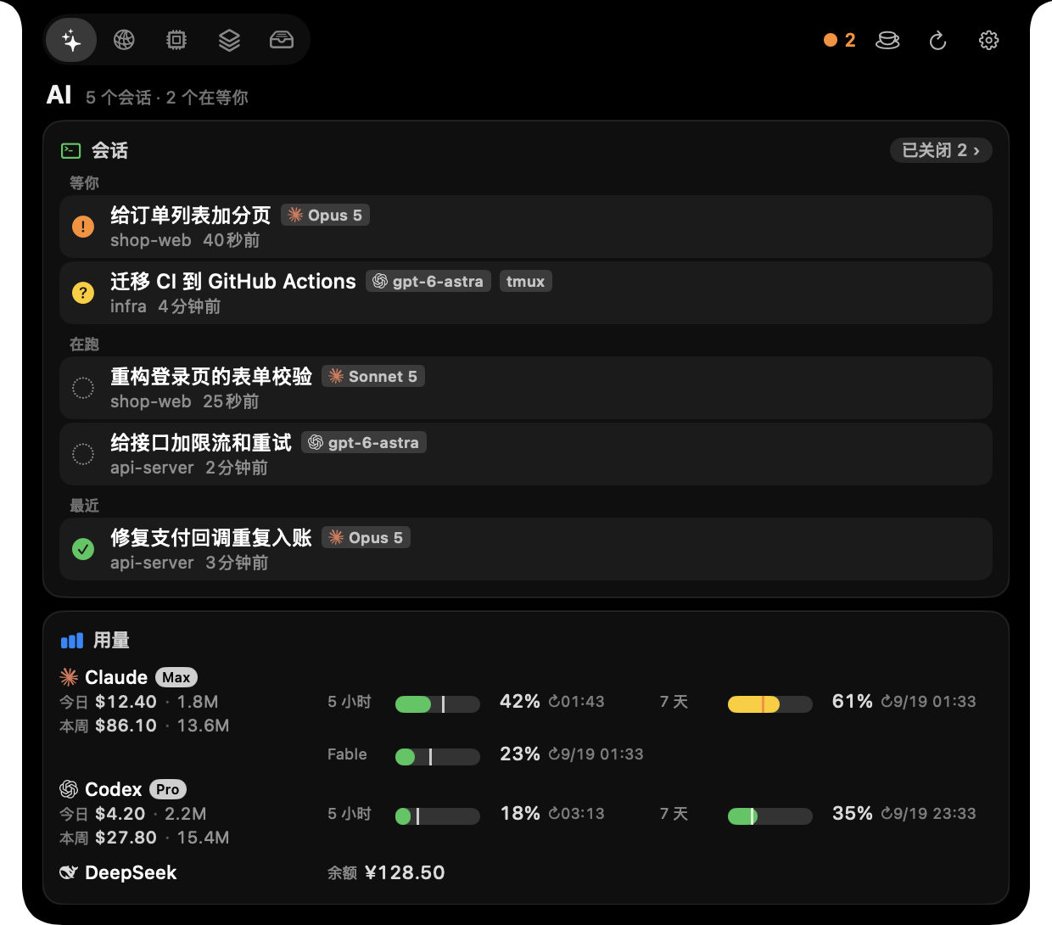Expand the 已关闭 2 closed sessions
Screen dimensions: 1052x925
click(941, 150)
